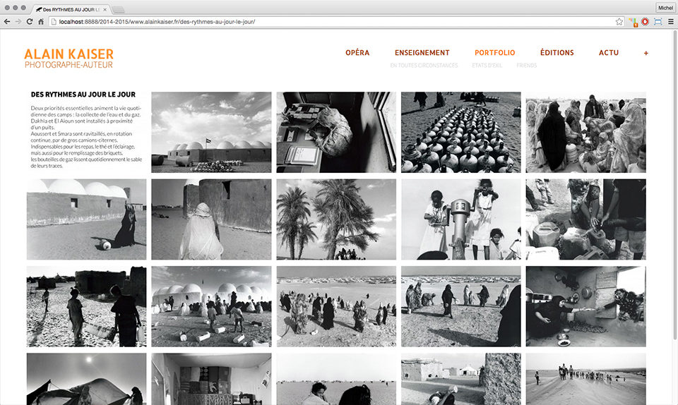The width and height of the screenshot is (678, 405).
Task: Open the browser home page icon
Action: [41, 21]
